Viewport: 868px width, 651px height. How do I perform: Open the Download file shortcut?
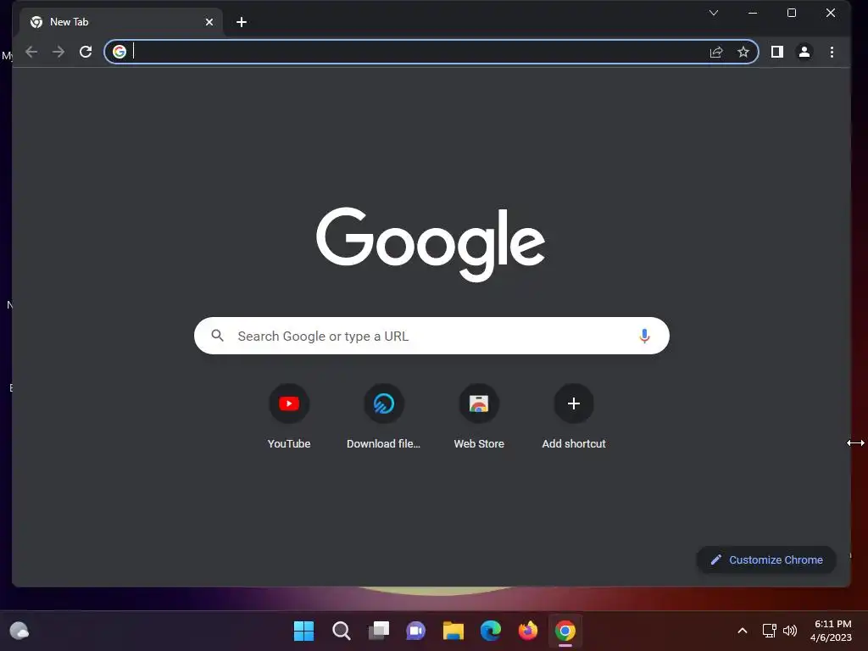pos(384,403)
